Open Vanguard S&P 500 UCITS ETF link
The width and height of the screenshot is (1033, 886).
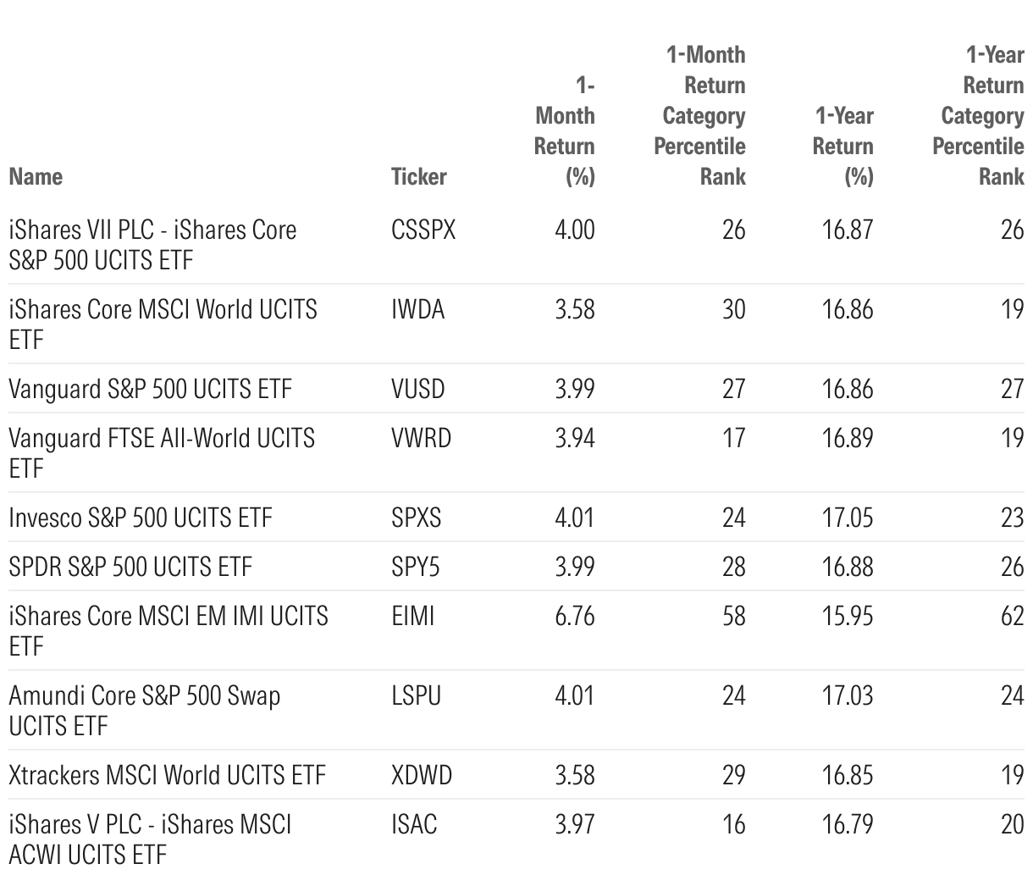pos(150,389)
